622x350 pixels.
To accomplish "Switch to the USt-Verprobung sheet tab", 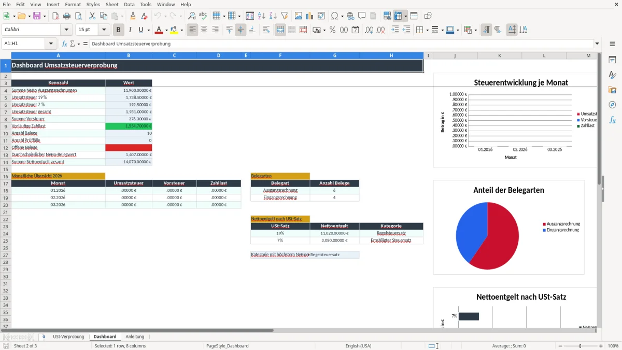I will [68, 337].
